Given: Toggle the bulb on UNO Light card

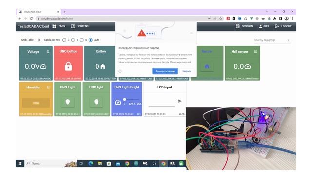Looking at the screenshot, I should point(68,102).
